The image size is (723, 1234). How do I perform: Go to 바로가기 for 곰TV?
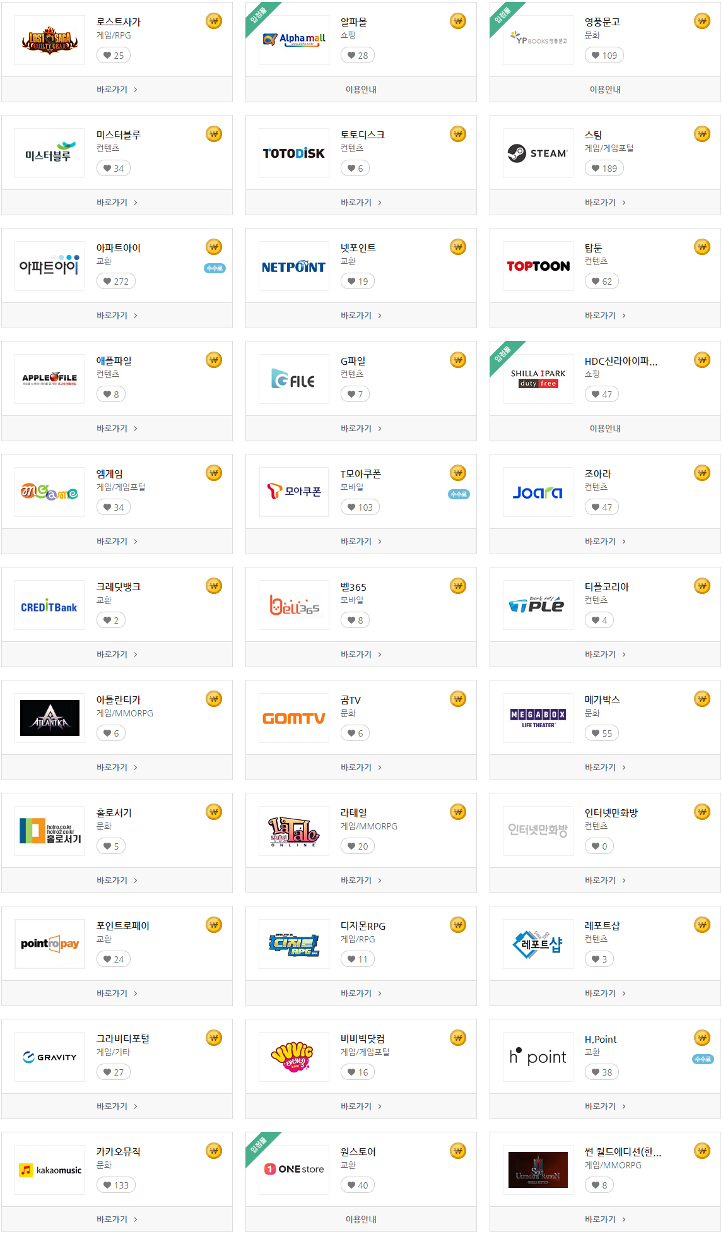pos(361,768)
